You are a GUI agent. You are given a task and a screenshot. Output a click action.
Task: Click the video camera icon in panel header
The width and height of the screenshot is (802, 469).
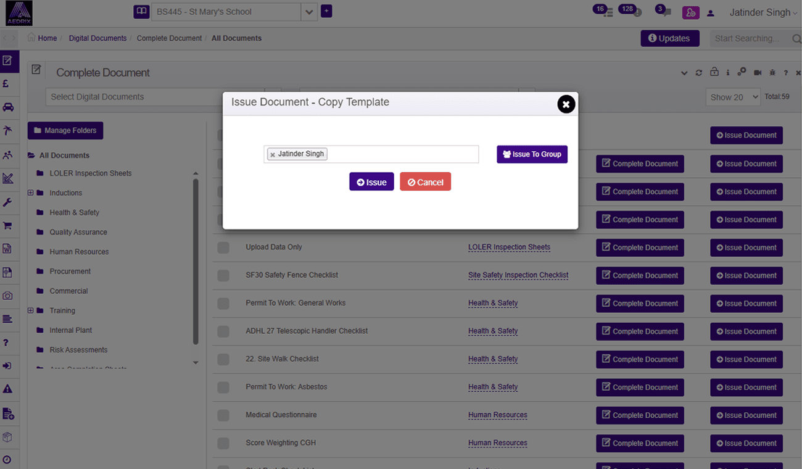coord(758,73)
